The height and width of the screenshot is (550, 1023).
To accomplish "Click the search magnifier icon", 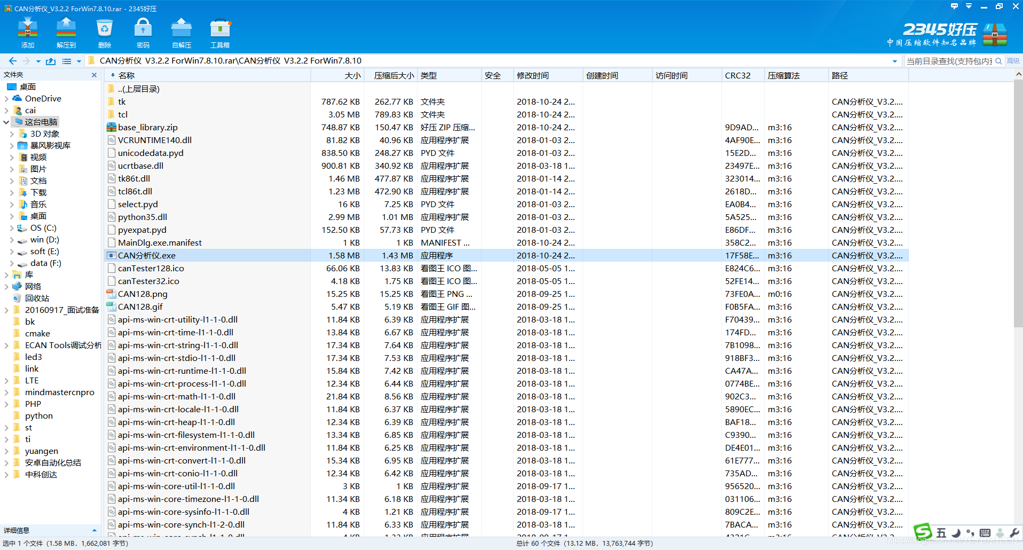I will click(x=998, y=61).
